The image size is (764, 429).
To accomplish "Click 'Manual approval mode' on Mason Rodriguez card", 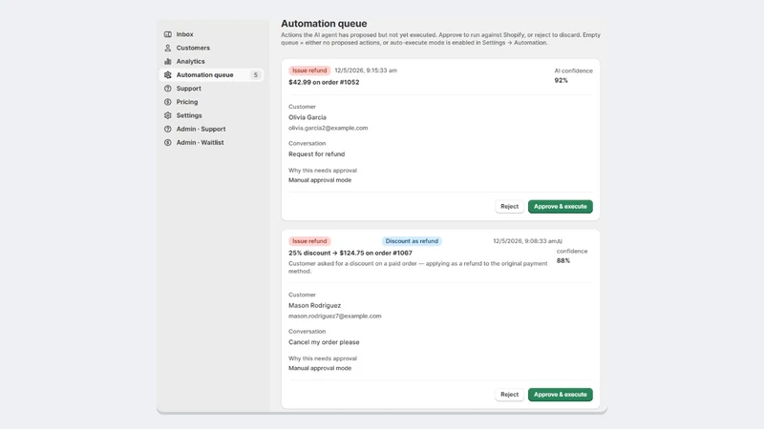I will (x=320, y=368).
